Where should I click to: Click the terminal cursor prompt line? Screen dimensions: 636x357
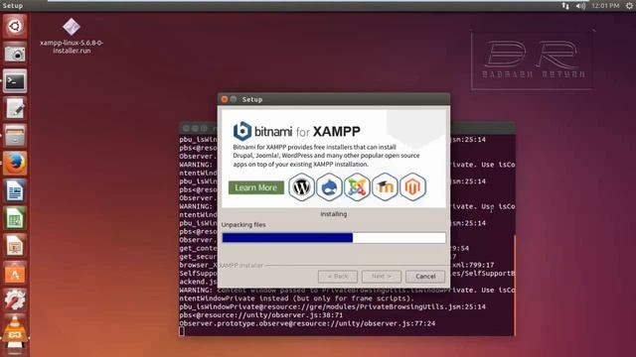click(x=182, y=331)
